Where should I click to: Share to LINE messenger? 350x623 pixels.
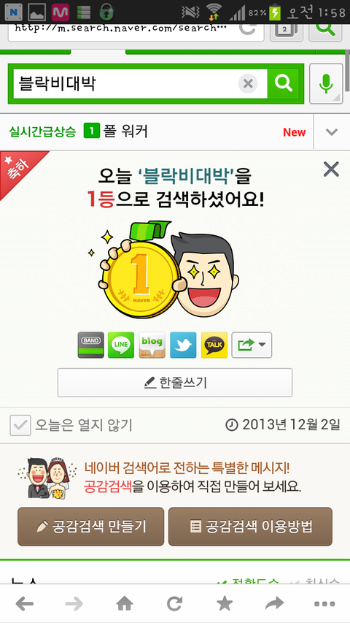pos(121,345)
